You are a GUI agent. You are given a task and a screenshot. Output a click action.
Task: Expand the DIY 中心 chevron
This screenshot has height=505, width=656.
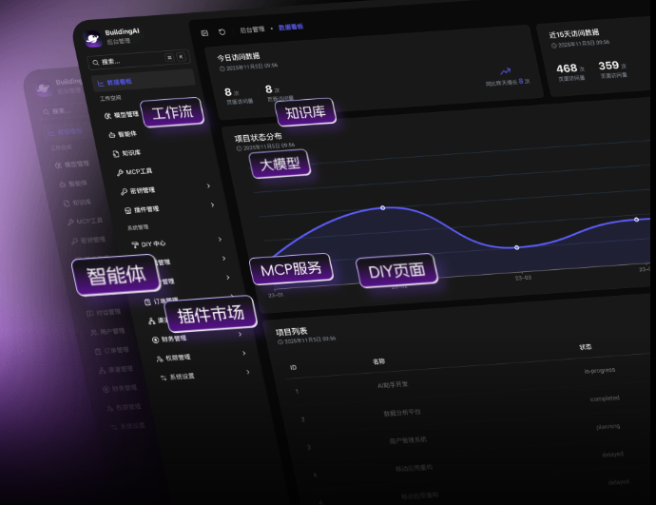pyautogui.click(x=220, y=239)
